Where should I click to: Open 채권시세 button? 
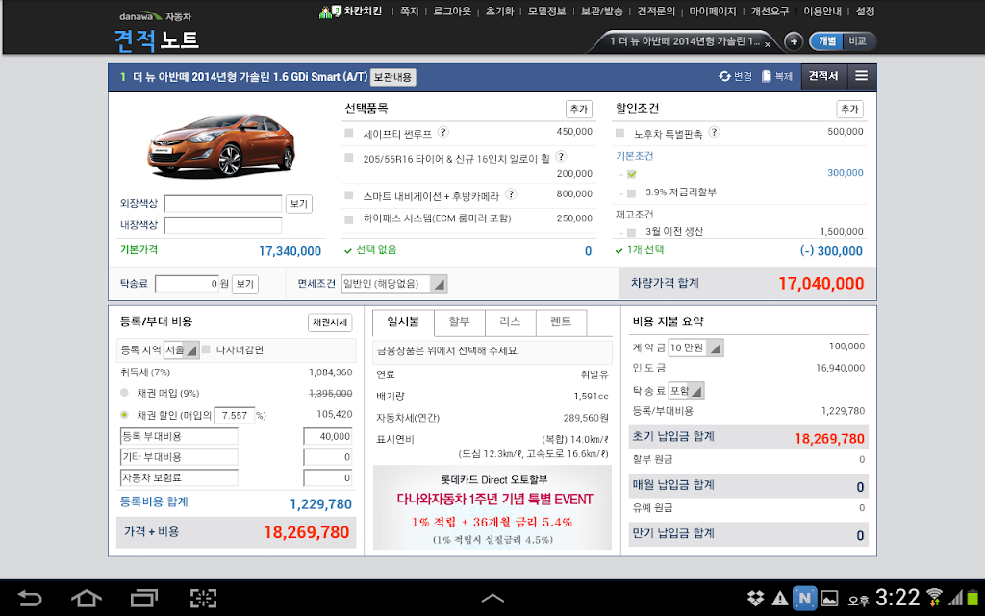(x=330, y=322)
